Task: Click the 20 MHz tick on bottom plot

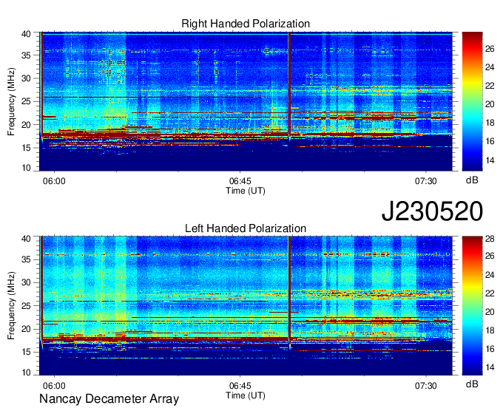Action: [26, 329]
